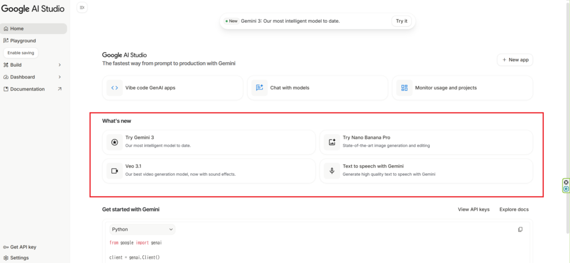Click the Chat with models icon
This screenshot has height=263, width=570.
(259, 88)
